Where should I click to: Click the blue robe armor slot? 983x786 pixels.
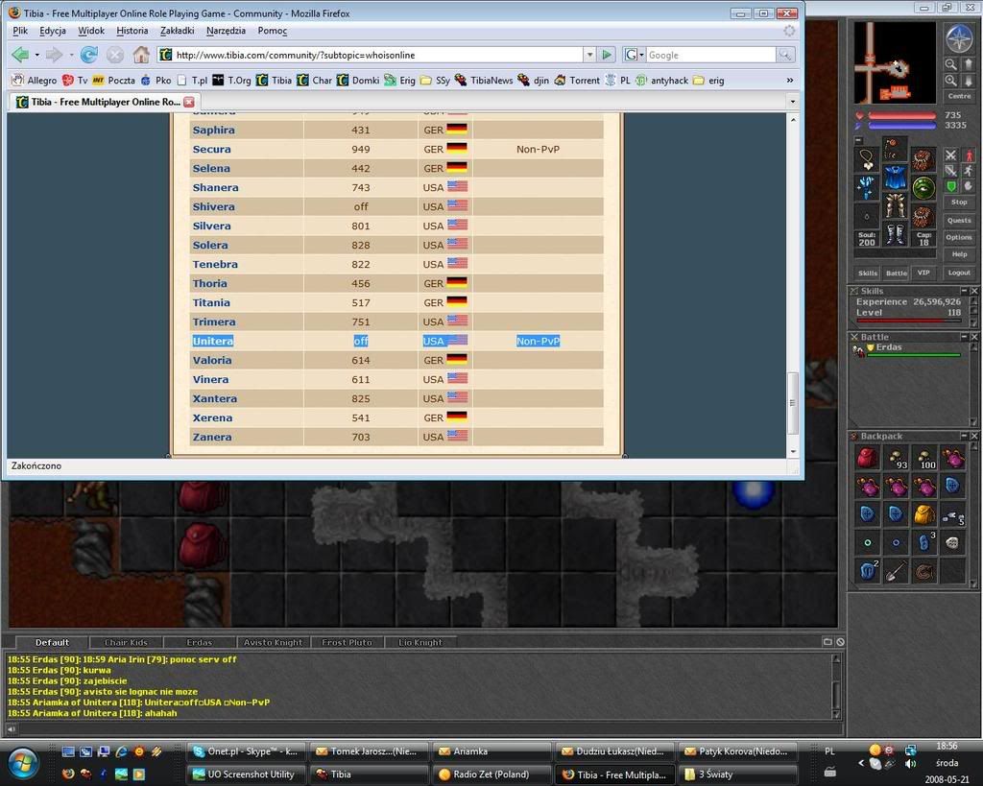[x=896, y=178]
